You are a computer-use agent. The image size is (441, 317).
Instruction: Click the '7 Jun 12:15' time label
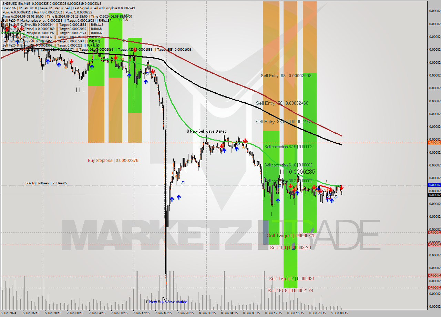(x=142, y=313)
